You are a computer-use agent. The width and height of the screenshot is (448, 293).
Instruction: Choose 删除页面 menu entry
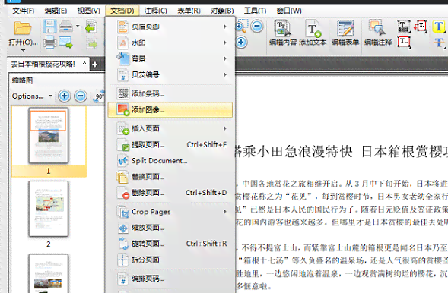coord(170,193)
